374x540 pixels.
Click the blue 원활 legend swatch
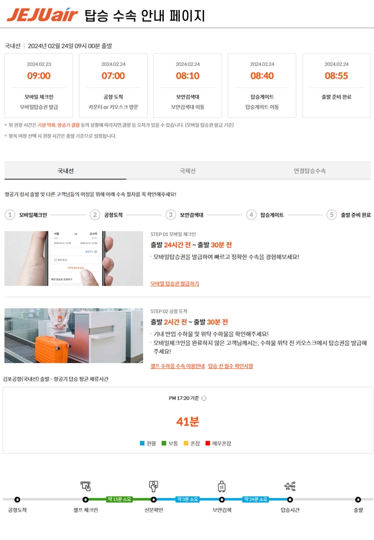(142, 443)
